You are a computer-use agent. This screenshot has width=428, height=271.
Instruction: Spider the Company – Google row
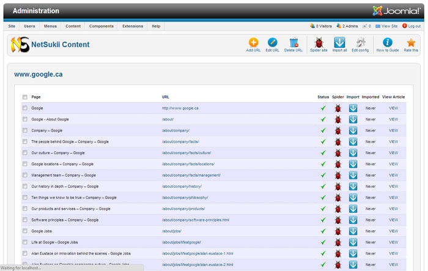pos(338,130)
